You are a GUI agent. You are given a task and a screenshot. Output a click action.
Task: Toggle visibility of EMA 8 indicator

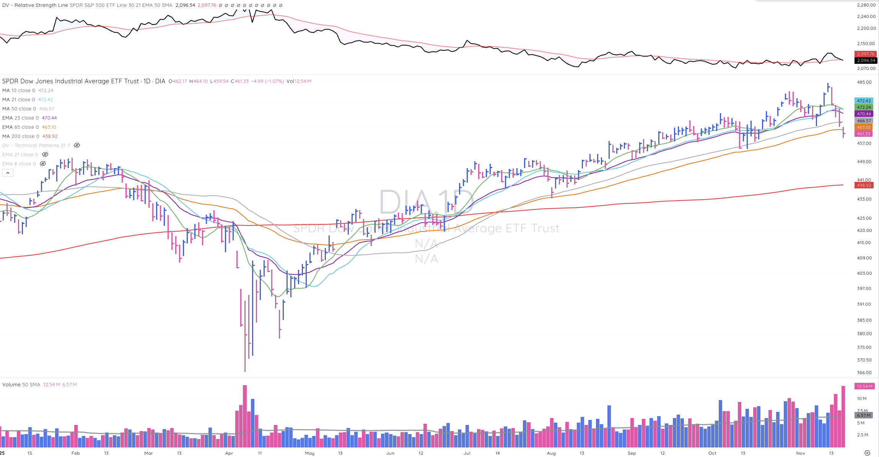(43, 164)
